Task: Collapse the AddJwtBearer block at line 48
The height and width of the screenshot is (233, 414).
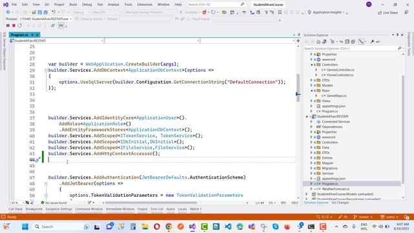Action: [x=46, y=183]
